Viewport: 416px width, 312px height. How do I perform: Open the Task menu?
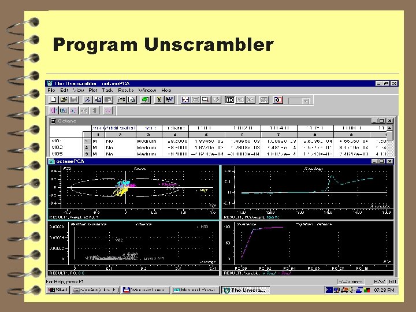(107, 90)
